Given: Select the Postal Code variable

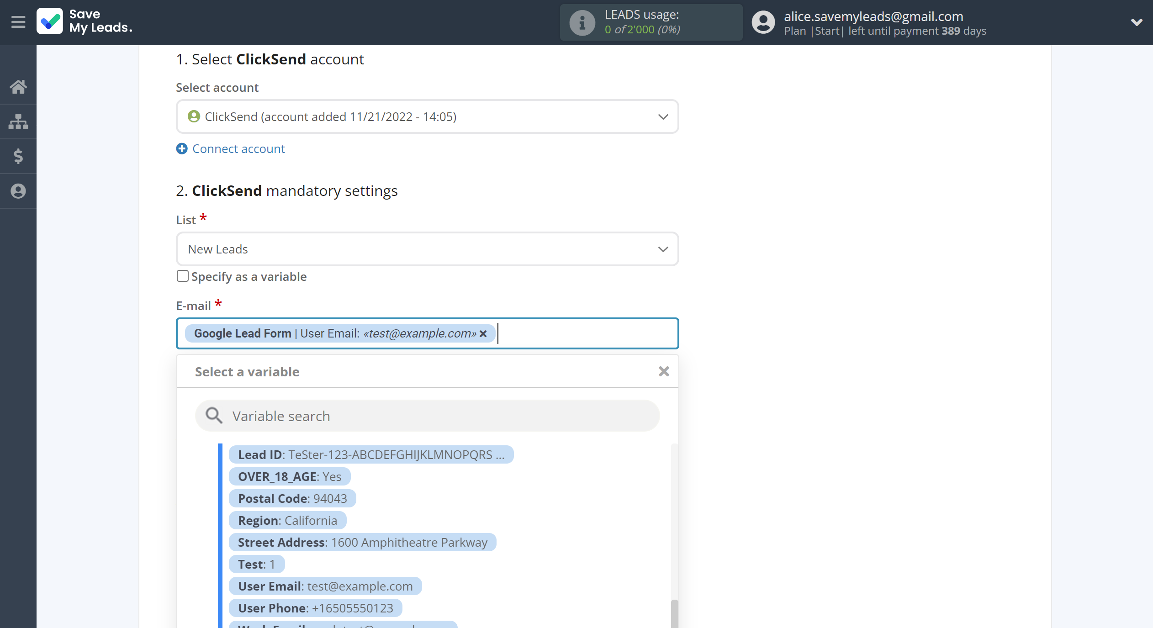Looking at the screenshot, I should pos(292,498).
